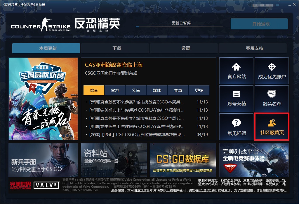Switch to 本周更新 tab

46,48
